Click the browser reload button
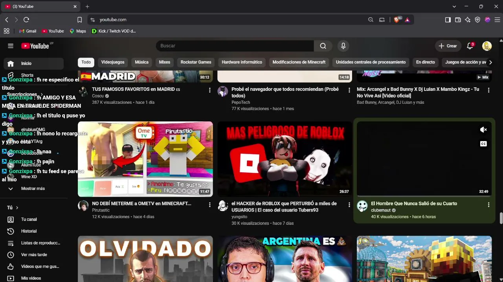 coord(26,20)
